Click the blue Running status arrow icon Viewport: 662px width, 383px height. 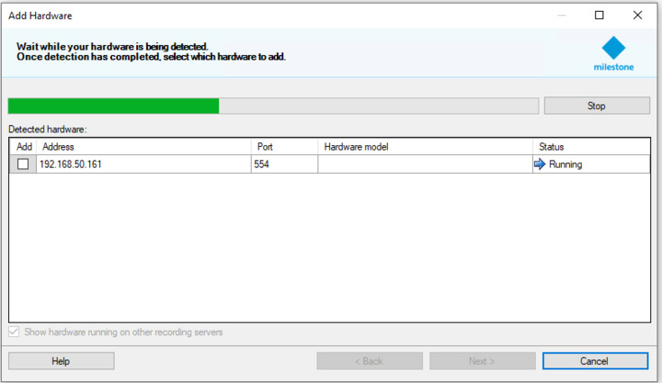540,164
